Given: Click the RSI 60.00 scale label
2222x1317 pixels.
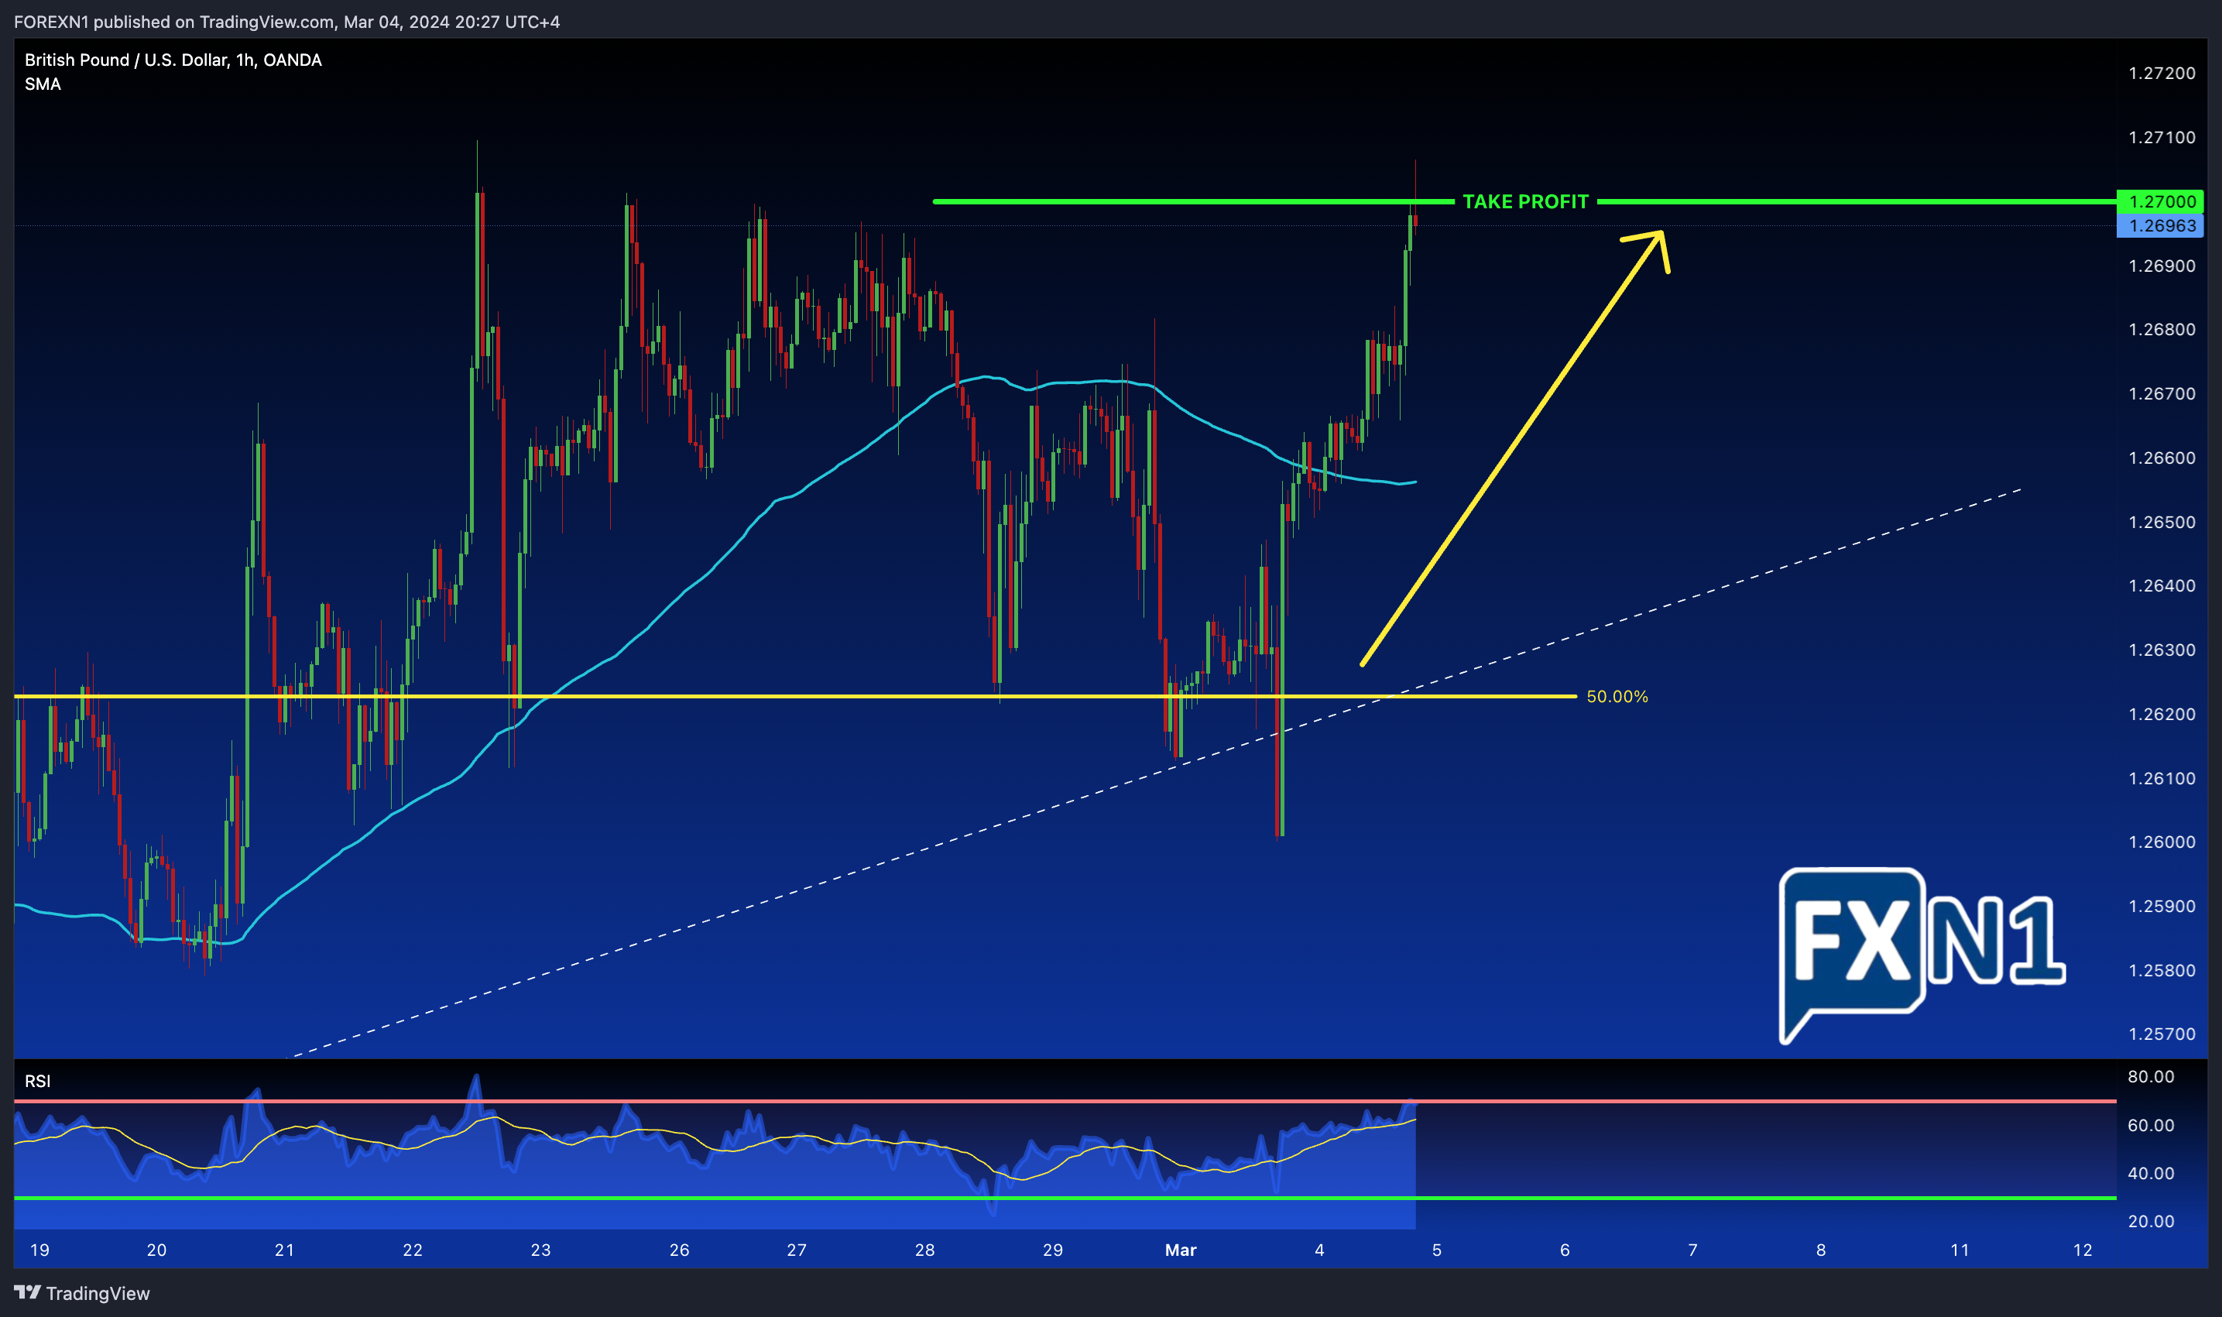Looking at the screenshot, I should click(2151, 1125).
